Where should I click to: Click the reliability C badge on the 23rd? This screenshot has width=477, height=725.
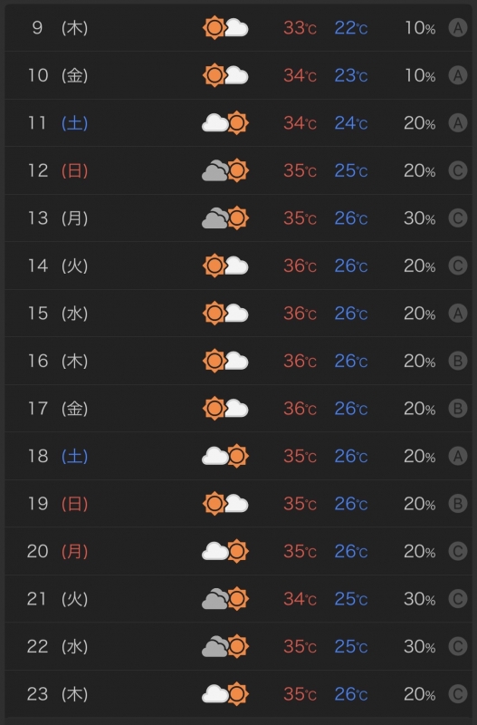coord(458,694)
